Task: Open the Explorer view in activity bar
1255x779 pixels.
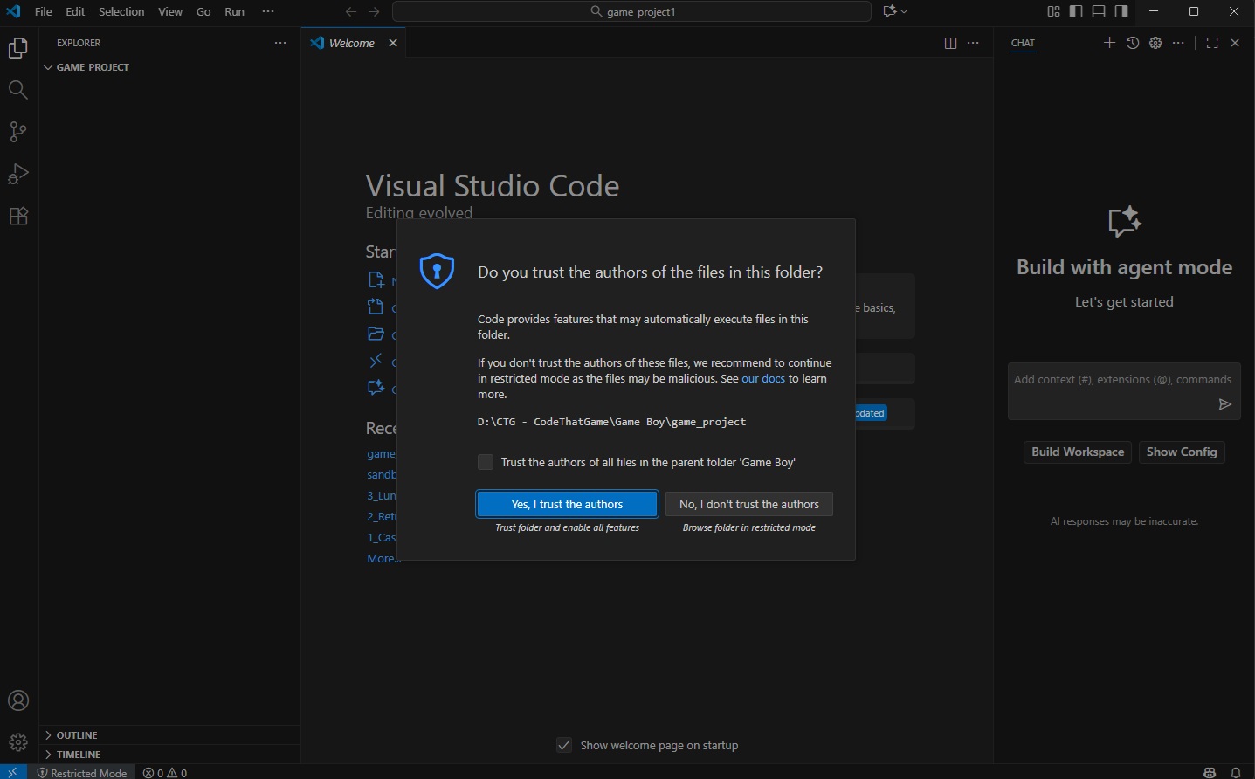Action: coord(18,48)
